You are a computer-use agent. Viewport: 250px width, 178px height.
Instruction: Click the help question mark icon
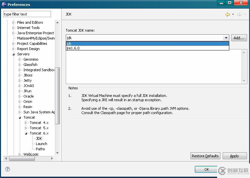(8, 169)
